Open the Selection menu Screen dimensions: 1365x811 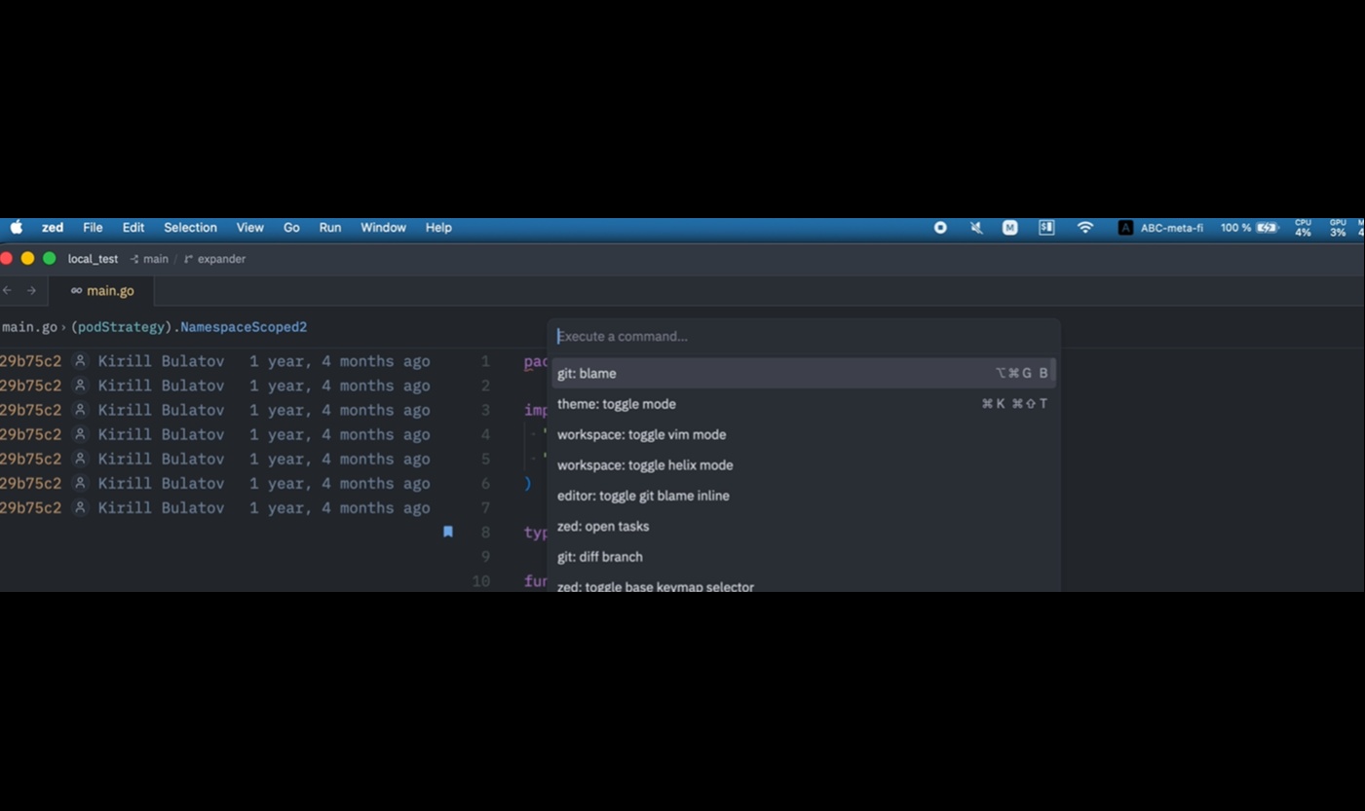[190, 228]
